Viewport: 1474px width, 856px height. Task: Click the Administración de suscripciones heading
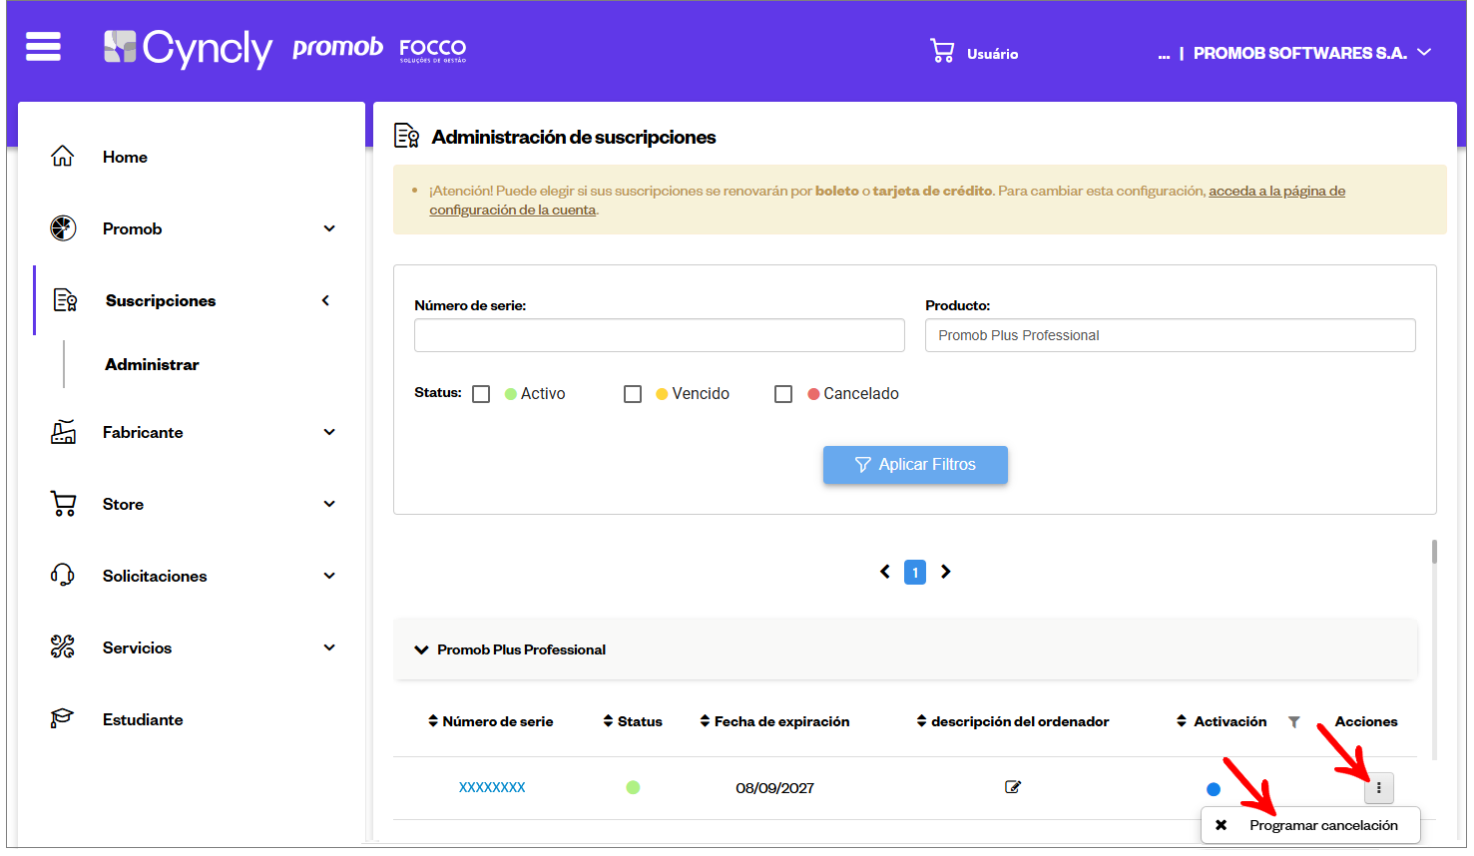[574, 137]
